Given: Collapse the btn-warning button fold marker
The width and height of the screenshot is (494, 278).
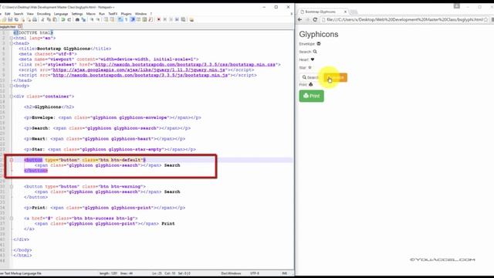Looking at the screenshot, I should pos(12,187).
